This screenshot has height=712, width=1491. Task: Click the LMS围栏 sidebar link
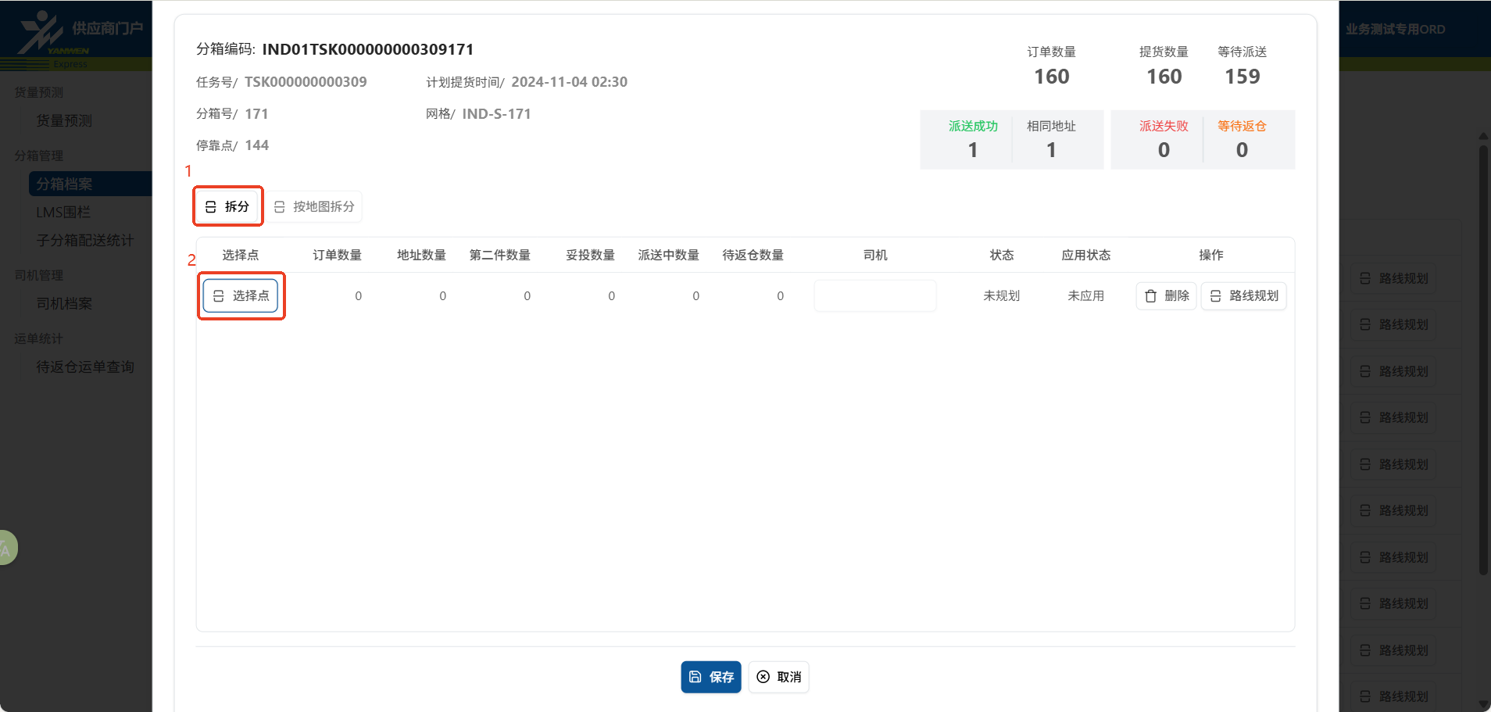tap(63, 212)
